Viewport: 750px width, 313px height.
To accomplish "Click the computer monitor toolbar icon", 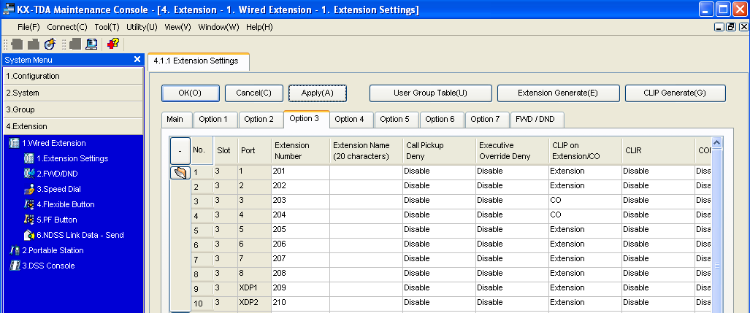I will tap(92, 44).
